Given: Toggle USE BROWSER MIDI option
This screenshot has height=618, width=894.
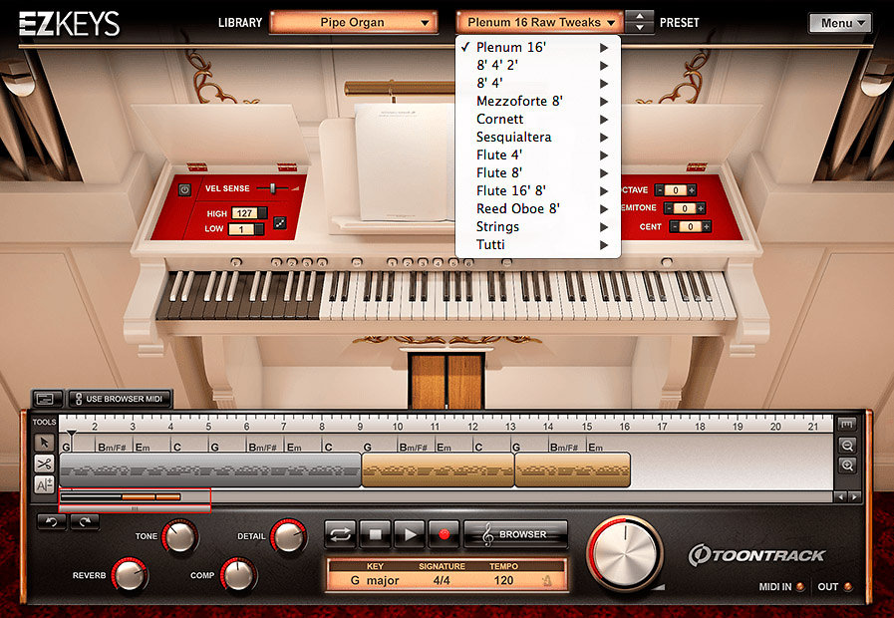Looking at the screenshot, I should (x=120, y=399).
